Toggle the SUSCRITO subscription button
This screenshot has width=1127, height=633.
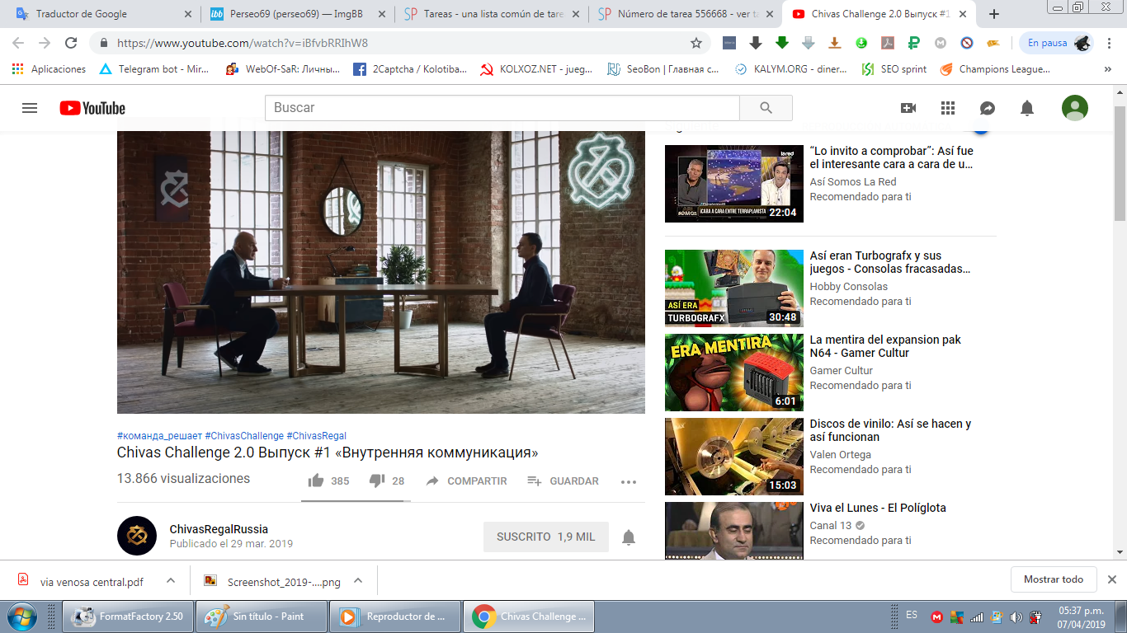point(546,537)
